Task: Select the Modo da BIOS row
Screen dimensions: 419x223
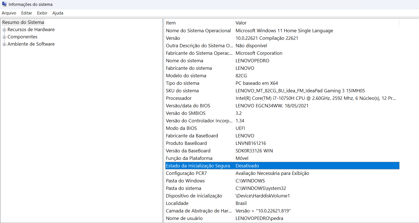Action: [x=282, y=128]
